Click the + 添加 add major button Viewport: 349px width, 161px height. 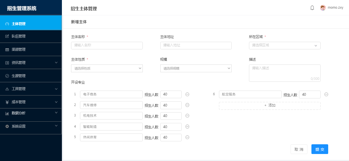pos(270,106)
